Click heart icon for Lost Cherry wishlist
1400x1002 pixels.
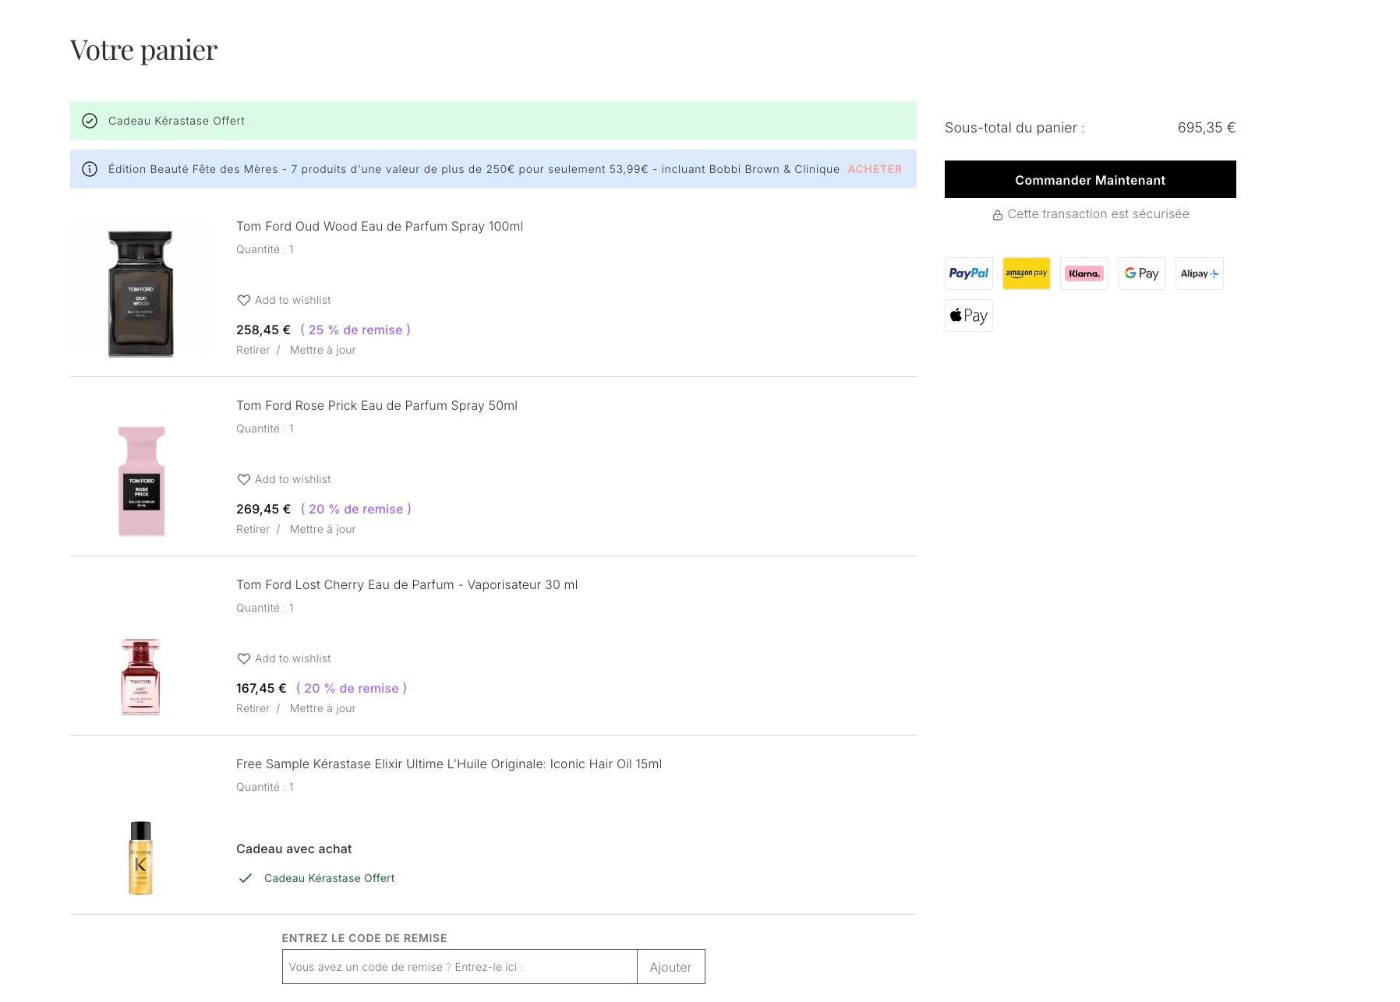tap(243, 659)
